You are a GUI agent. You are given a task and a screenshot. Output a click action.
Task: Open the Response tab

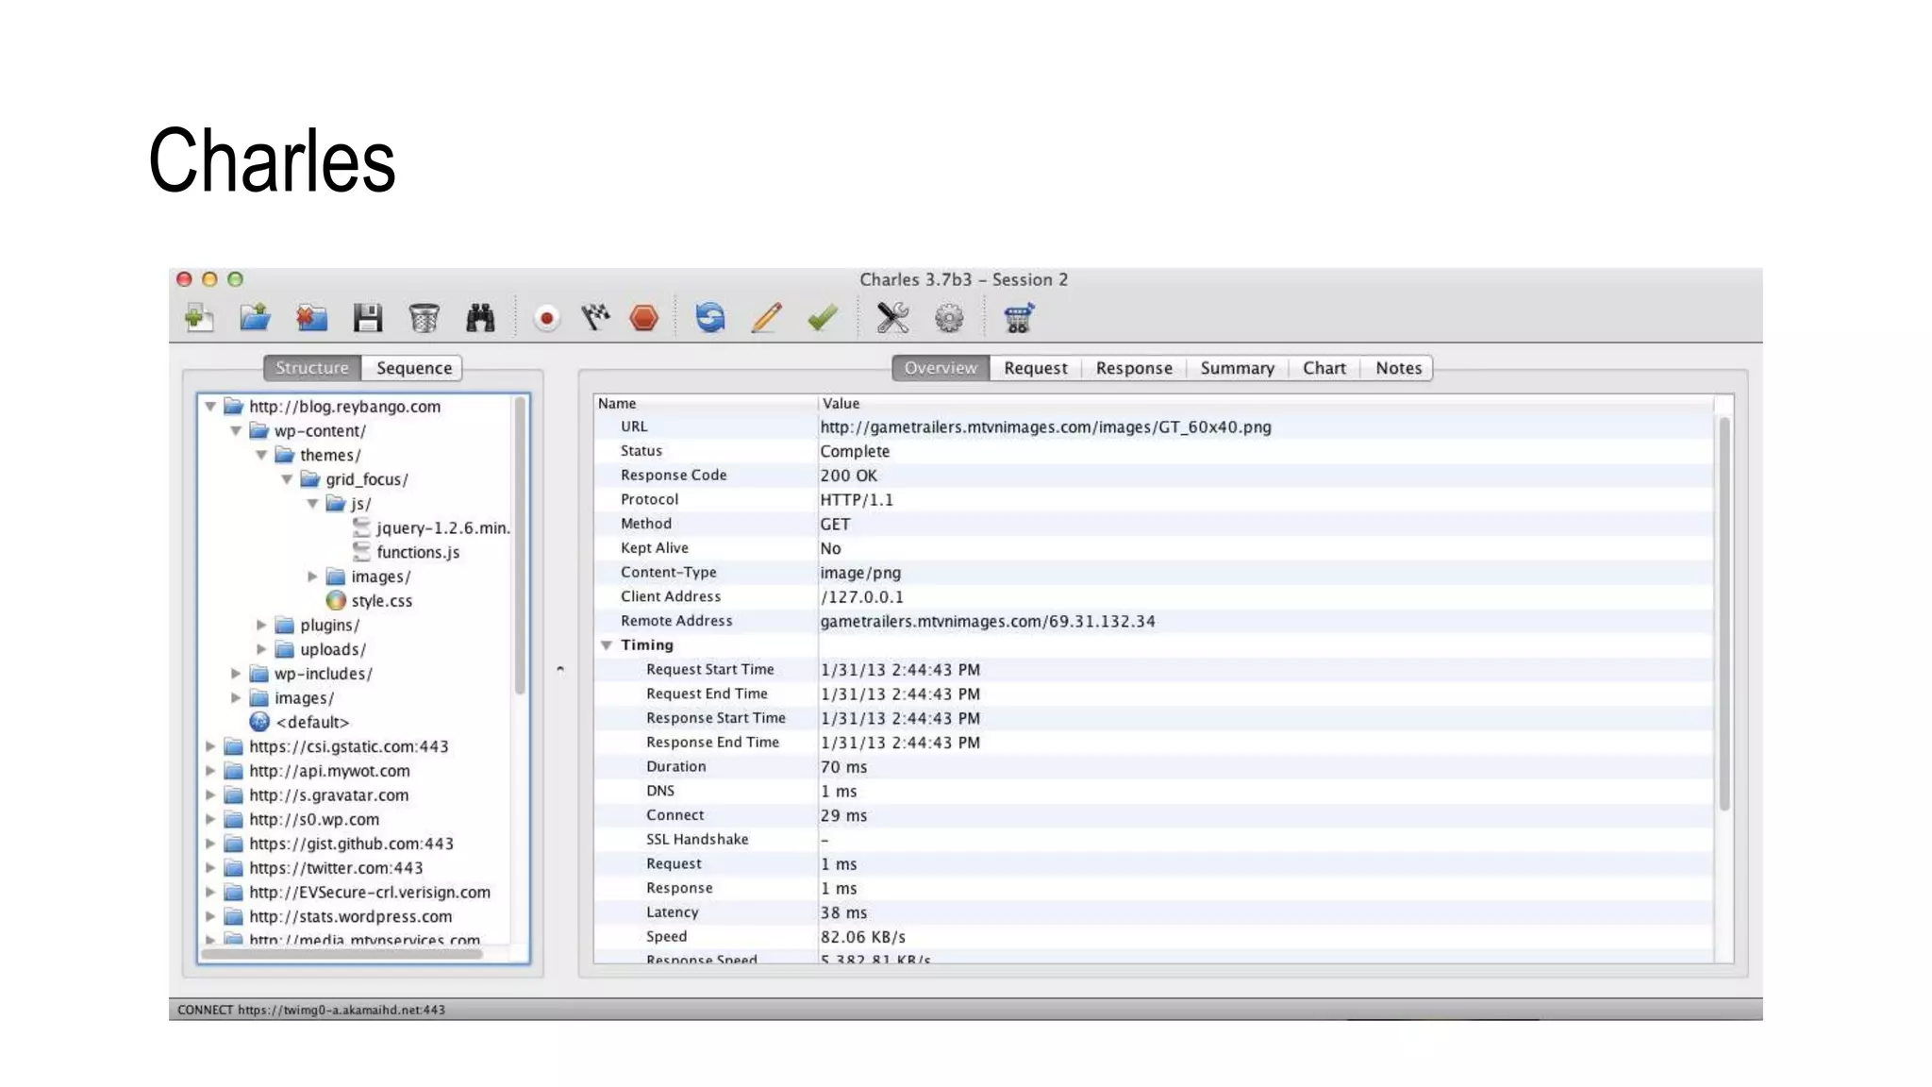(x=1133, y=368)
